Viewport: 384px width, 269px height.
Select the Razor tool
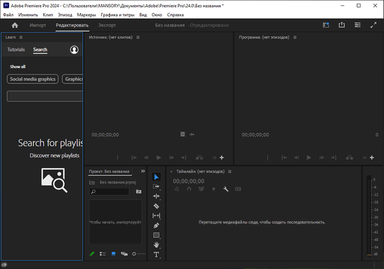point(157,206)
